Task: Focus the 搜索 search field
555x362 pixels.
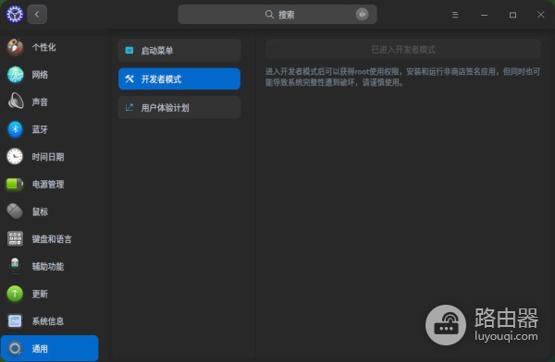Action: tap(277, 15)
